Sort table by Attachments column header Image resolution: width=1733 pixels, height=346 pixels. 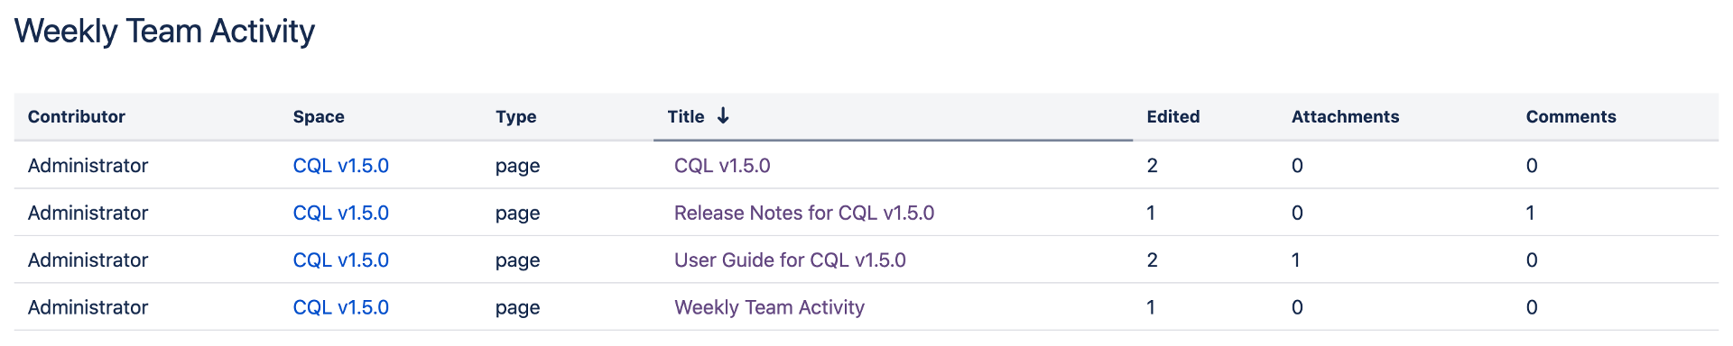1346,116
